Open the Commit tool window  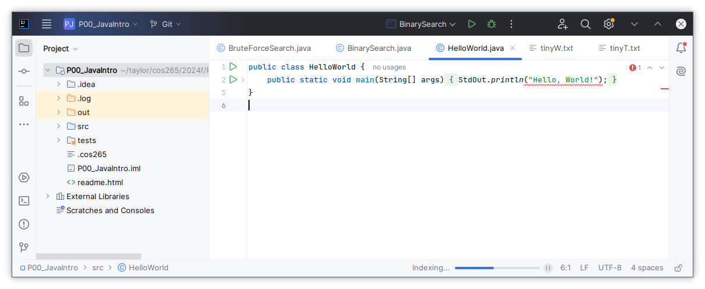pyautogui.click(x=24, y=71)
